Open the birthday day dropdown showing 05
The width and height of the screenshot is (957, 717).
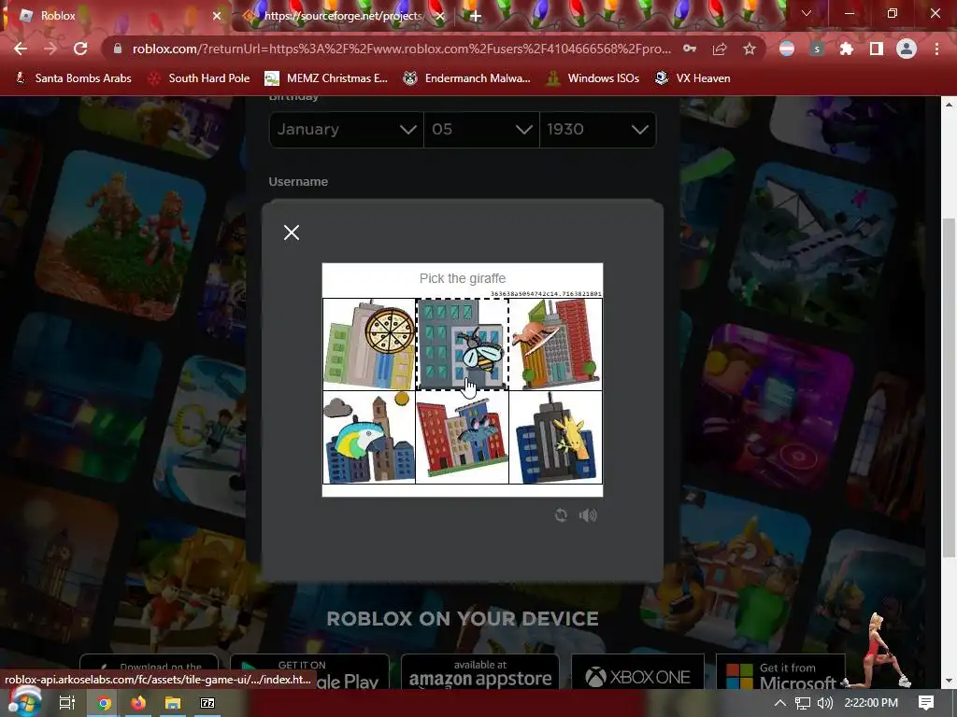coord(481,129)
